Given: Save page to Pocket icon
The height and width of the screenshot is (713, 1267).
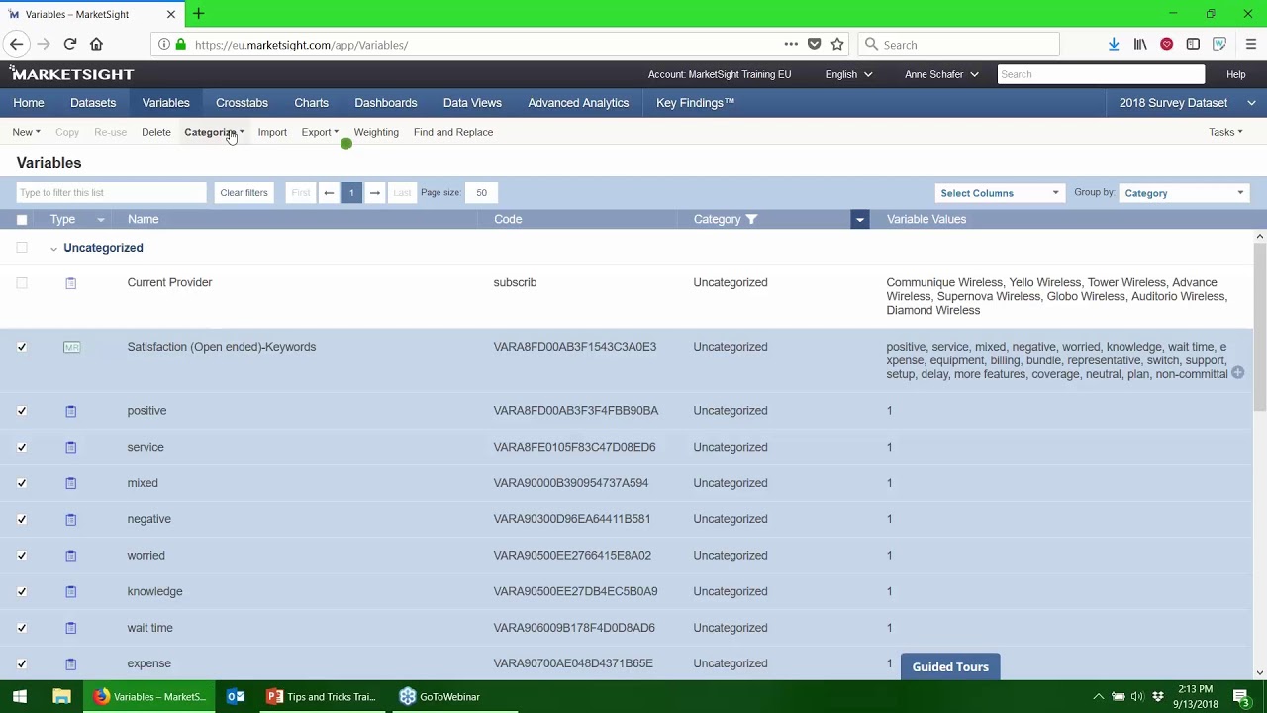Looking at the screenshot, I should pos(814,44).
